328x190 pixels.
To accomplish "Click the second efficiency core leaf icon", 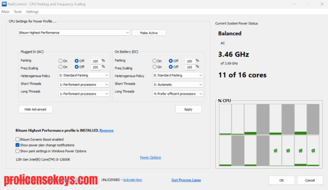I will (288, 151).
